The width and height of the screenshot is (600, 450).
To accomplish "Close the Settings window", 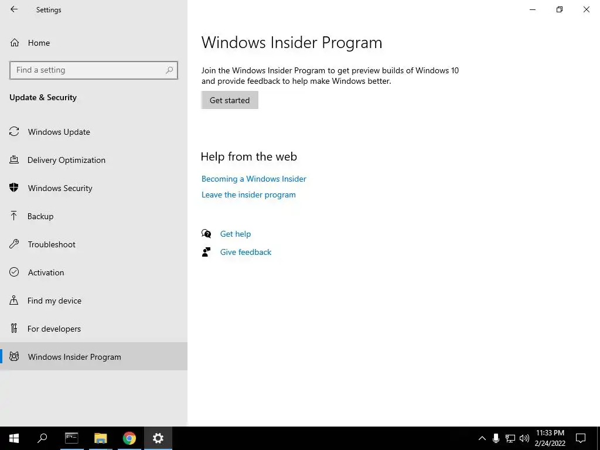I will point(586,9).
